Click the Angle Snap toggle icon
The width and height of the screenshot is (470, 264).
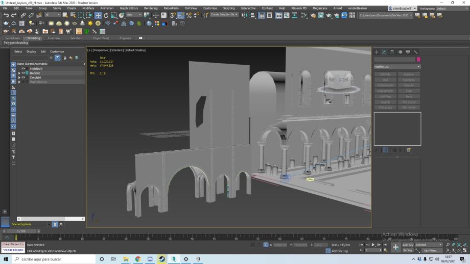point(180,15)
